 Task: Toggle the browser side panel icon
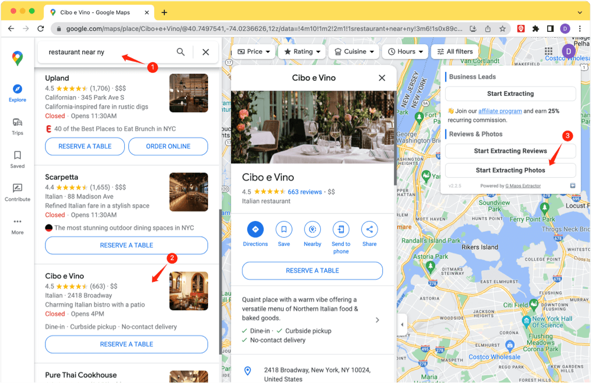coord(550,28)
